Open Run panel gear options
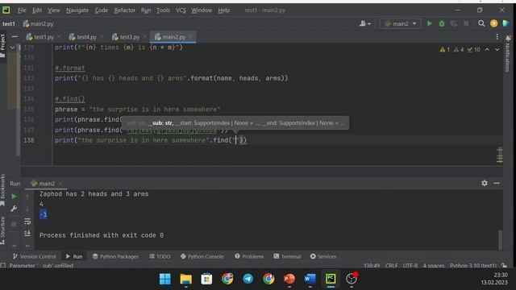 pyautogui.click(x=485, y=183)
